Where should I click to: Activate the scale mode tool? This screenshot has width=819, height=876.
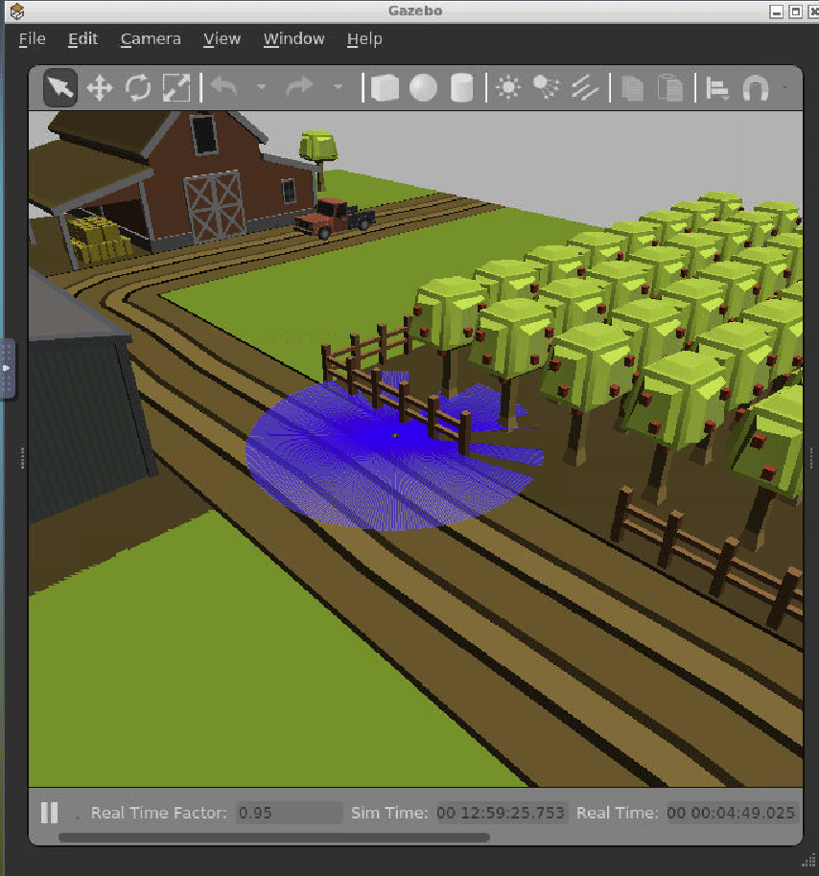(176, 88)
